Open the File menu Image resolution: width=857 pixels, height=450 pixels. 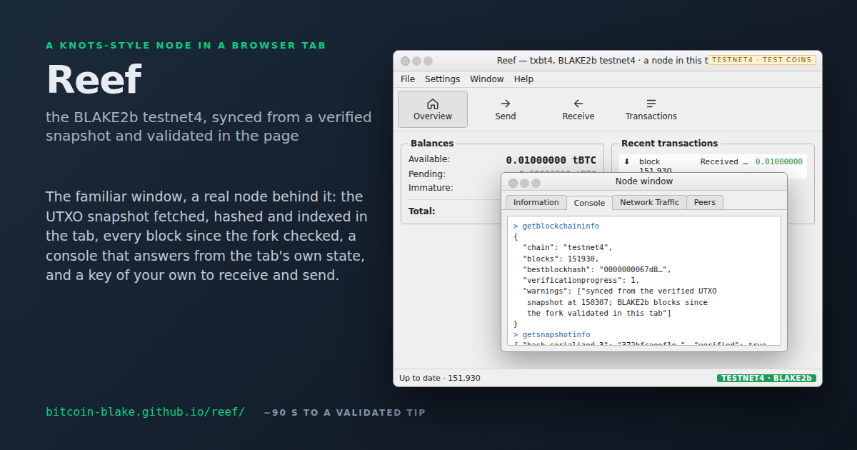pos(408,79)
